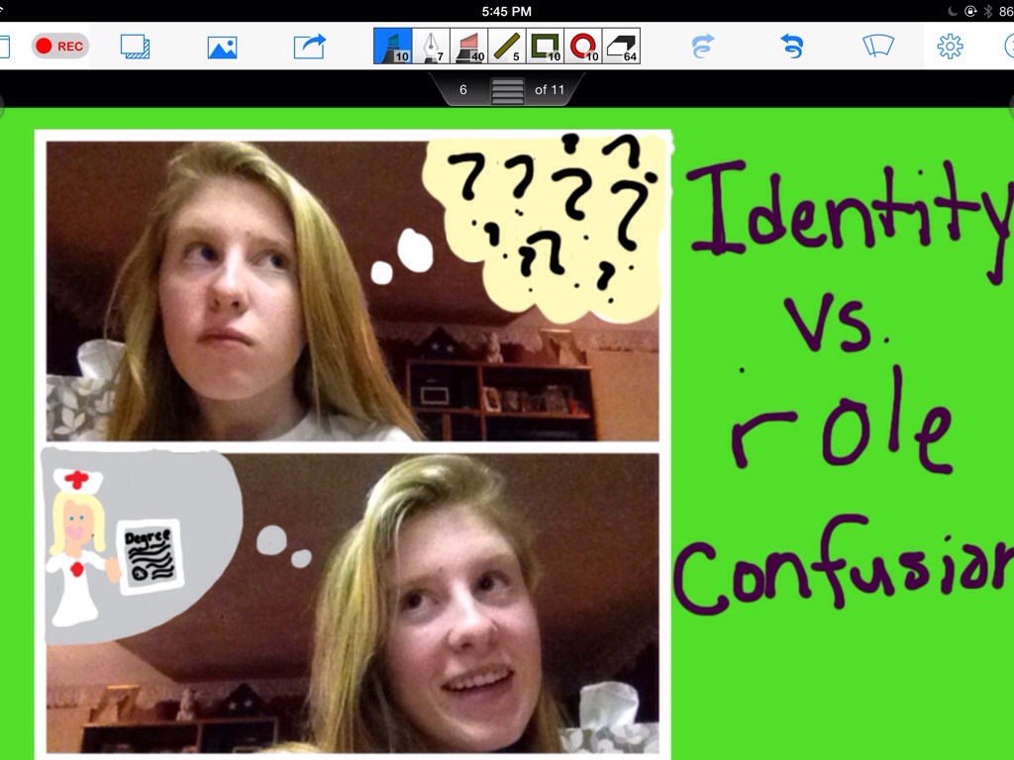Select the ink pen tool
The image size is (1014, 760).
point(431,46)
